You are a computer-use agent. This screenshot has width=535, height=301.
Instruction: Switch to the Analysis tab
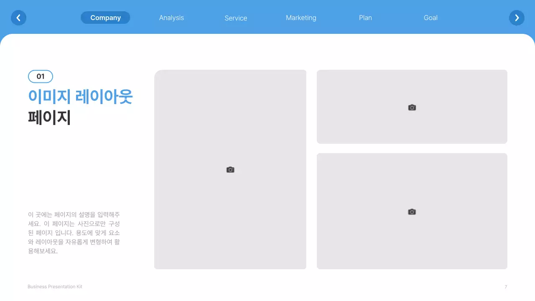pyautogui.click(x=171, y=18)
